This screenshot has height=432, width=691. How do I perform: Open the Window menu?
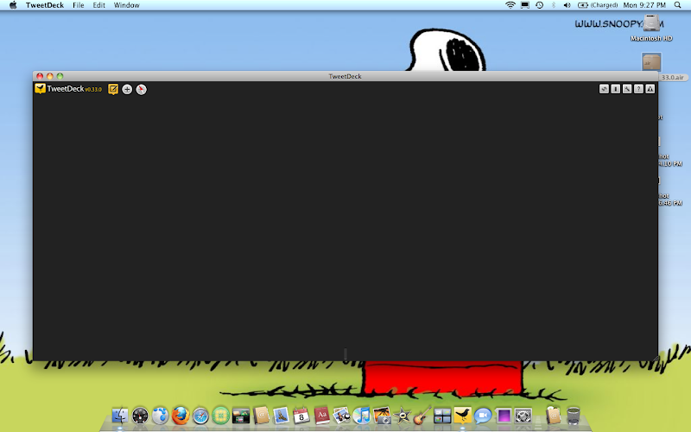(126, 5)
